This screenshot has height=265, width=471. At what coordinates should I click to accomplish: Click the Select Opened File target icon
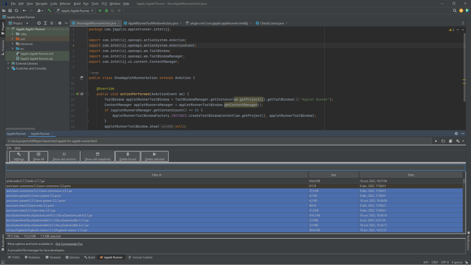39,23
